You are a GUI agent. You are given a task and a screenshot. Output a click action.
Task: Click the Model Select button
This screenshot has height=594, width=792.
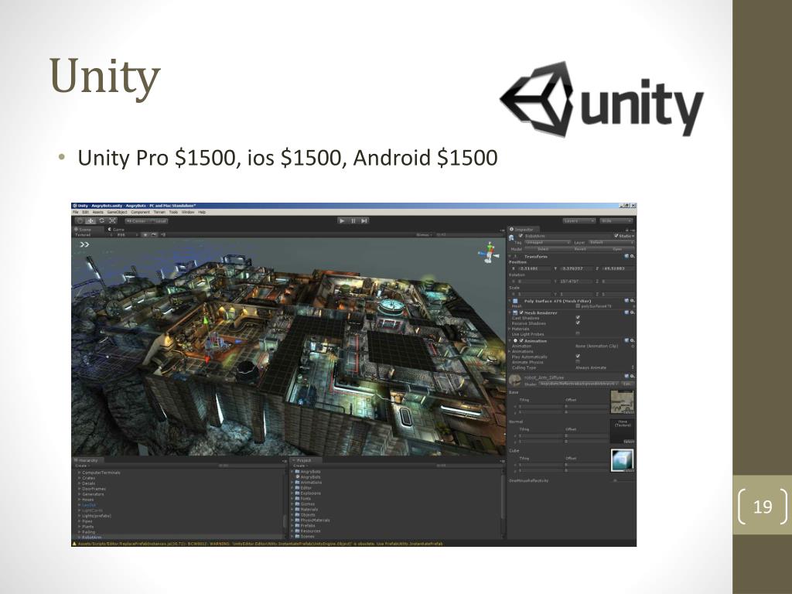(543, 249)
